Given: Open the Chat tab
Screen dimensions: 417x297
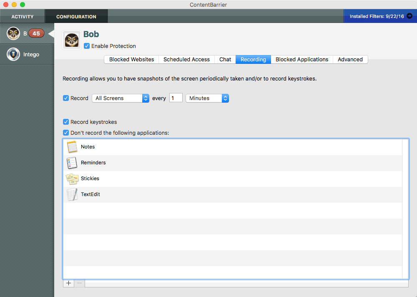Looking at the screenshot, I should [225, 59].
